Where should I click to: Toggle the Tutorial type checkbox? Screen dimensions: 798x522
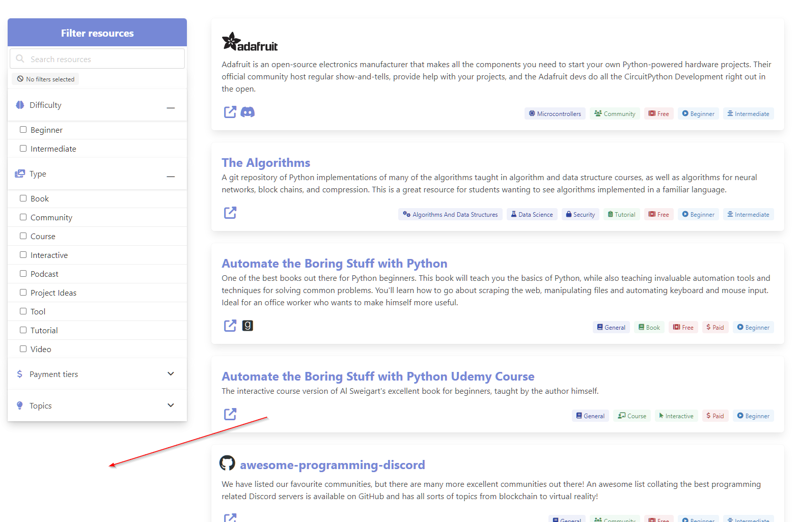point(23,330)
